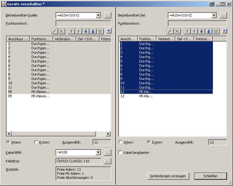This screenshot has width=233, height=186.
Task: Enable the Kabel bearbeiten checkbox
Action: (x=120, y=152)
